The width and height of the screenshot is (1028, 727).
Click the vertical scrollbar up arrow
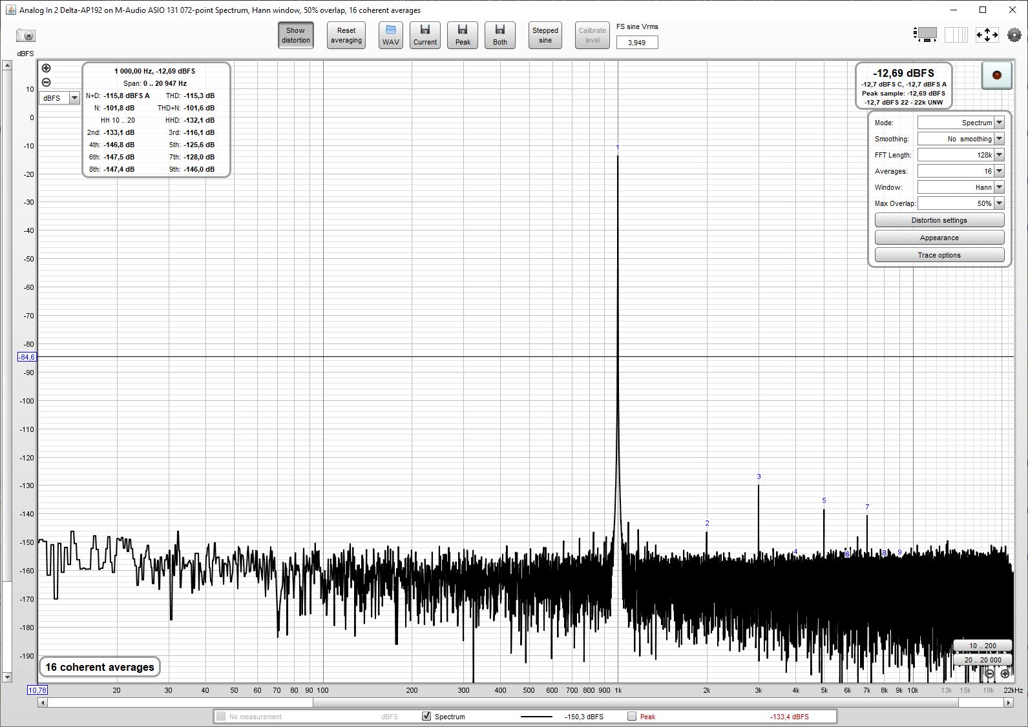[x=6, y=65]
